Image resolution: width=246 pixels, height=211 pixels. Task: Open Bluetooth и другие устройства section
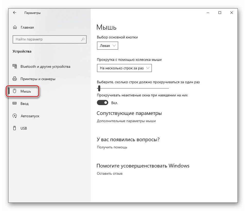[45, 66]
